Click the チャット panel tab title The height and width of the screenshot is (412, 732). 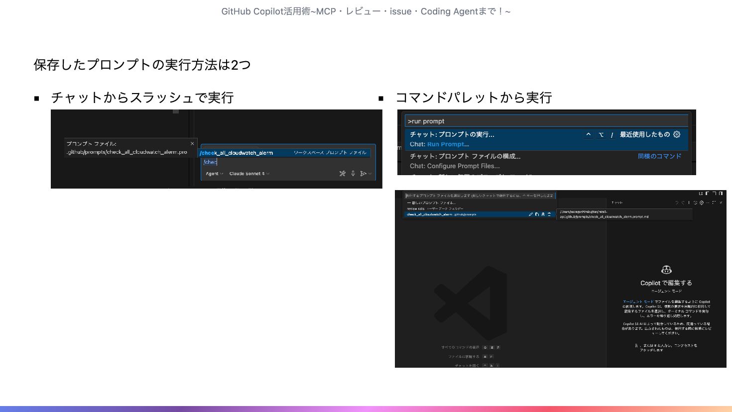[617, 203]
